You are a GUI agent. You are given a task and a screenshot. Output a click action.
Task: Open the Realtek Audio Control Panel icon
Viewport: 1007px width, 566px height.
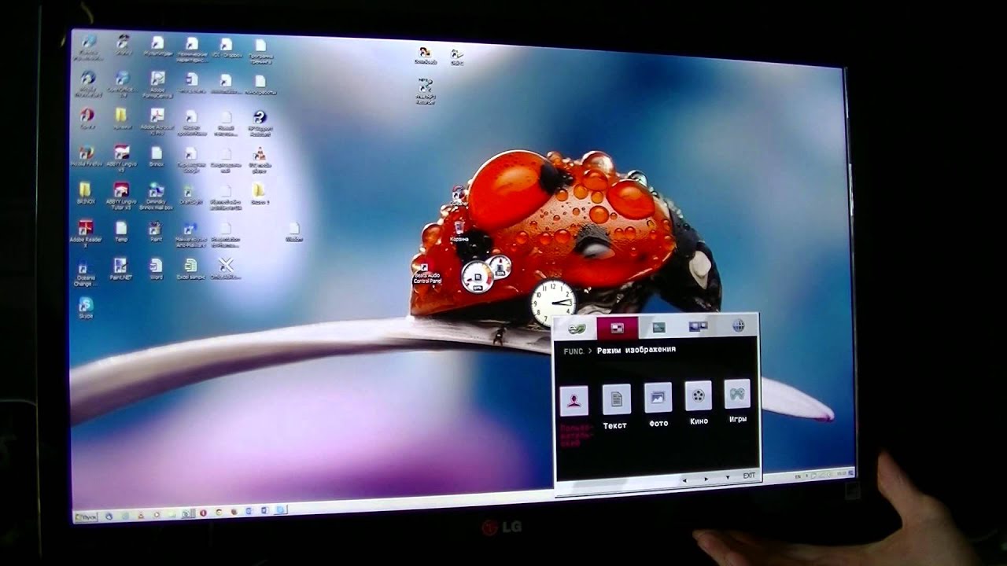point(426,274)
